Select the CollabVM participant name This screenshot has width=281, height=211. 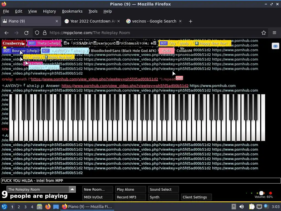click(x=184, y=51)
